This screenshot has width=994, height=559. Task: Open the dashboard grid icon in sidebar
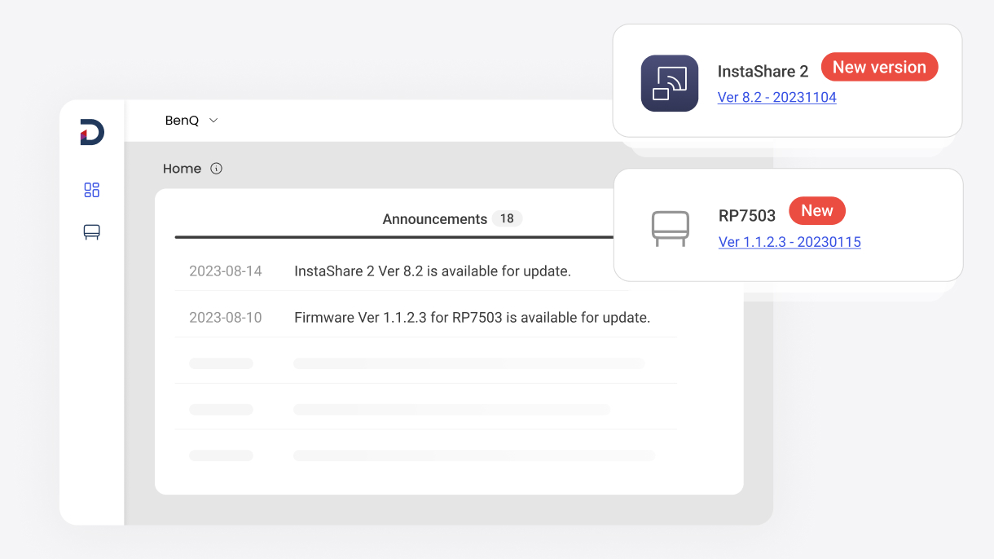[x=92, y=190]
